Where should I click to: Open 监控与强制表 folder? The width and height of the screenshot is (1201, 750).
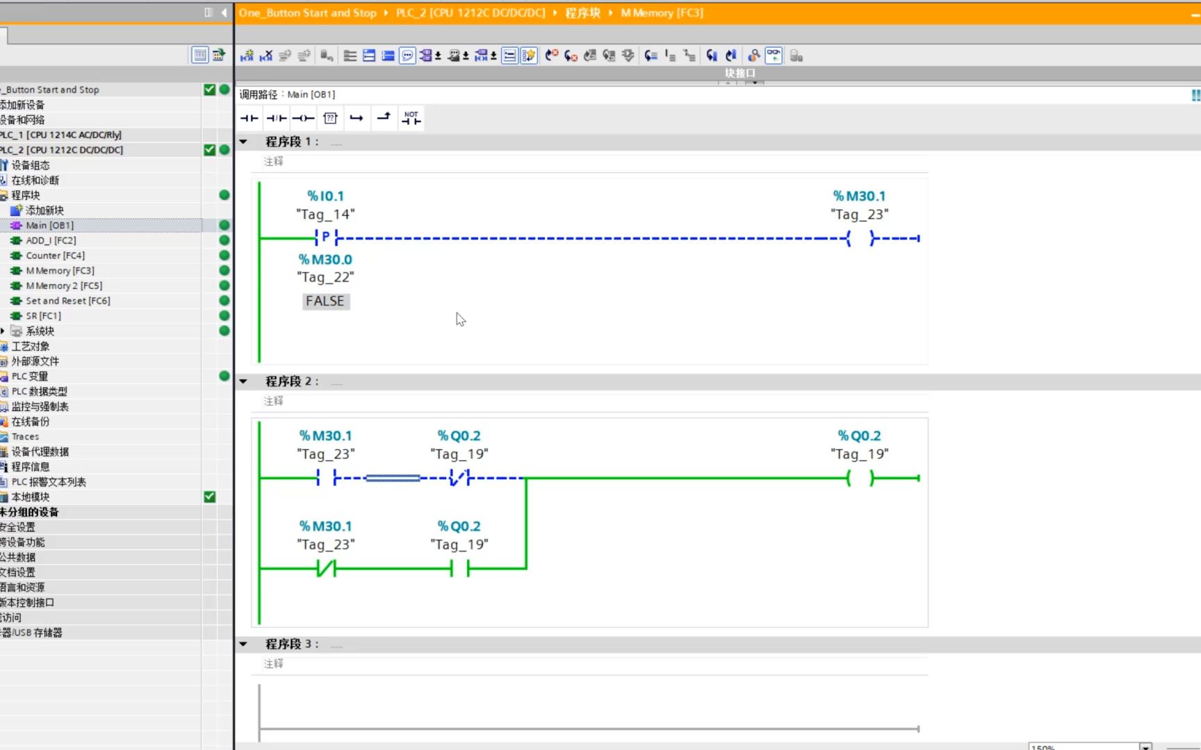click(40, 407)
